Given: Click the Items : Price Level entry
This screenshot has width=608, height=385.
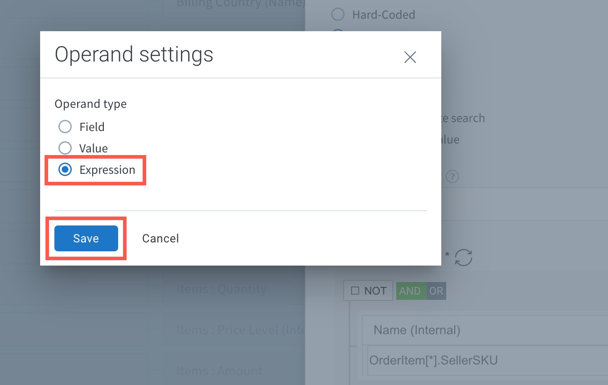Looking at the screenshot, I should pos(233,330).
